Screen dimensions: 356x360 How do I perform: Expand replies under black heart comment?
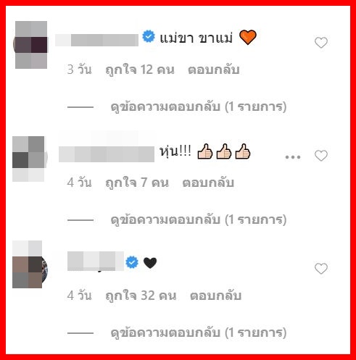click(199, 332)
